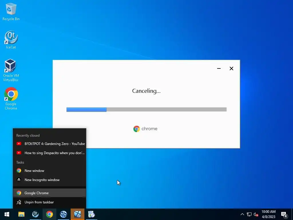The height and width of the screenshot is (220, 293).
Task: Close the Chrome installer window
Action: (x=231, y=68)
